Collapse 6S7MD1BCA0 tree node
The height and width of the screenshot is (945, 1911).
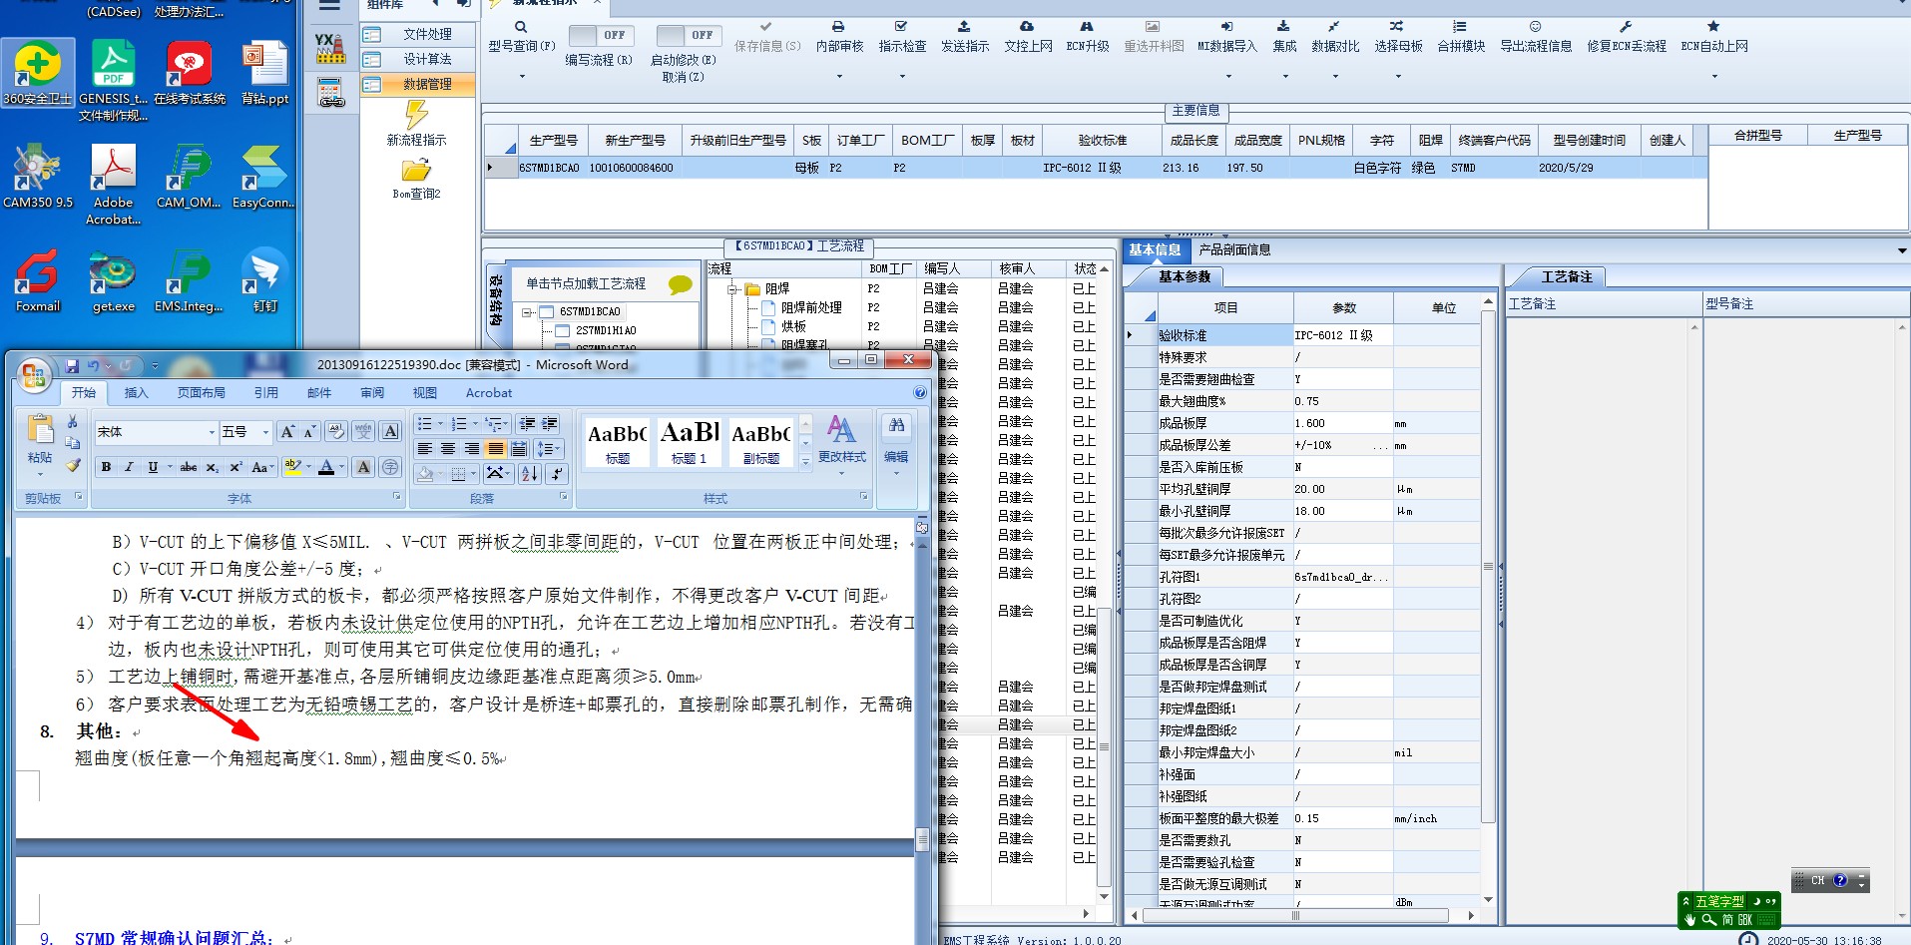click(526, 312)
